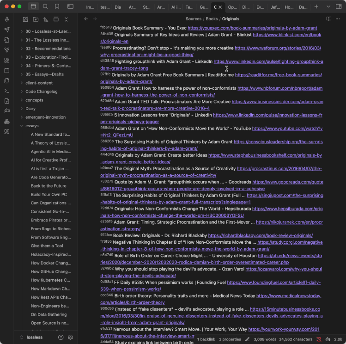Click Sources breadcrumb
Screen dimensions: 346x344
click(193, 19)
